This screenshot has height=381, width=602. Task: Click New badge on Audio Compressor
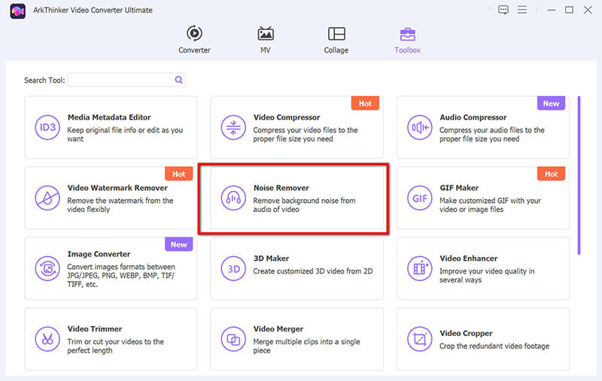click(x=551, y=103)
